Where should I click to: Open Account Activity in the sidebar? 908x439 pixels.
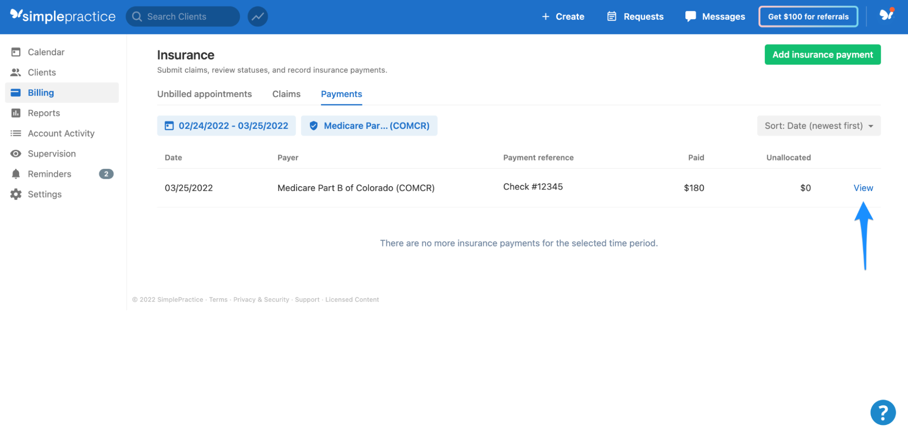coord(61,133)
